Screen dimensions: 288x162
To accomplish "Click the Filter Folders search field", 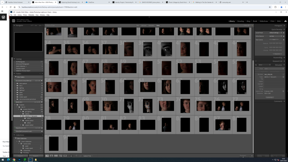I will 29,77.
